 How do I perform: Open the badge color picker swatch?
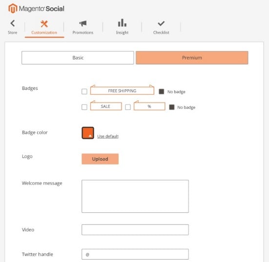[88, 133]
